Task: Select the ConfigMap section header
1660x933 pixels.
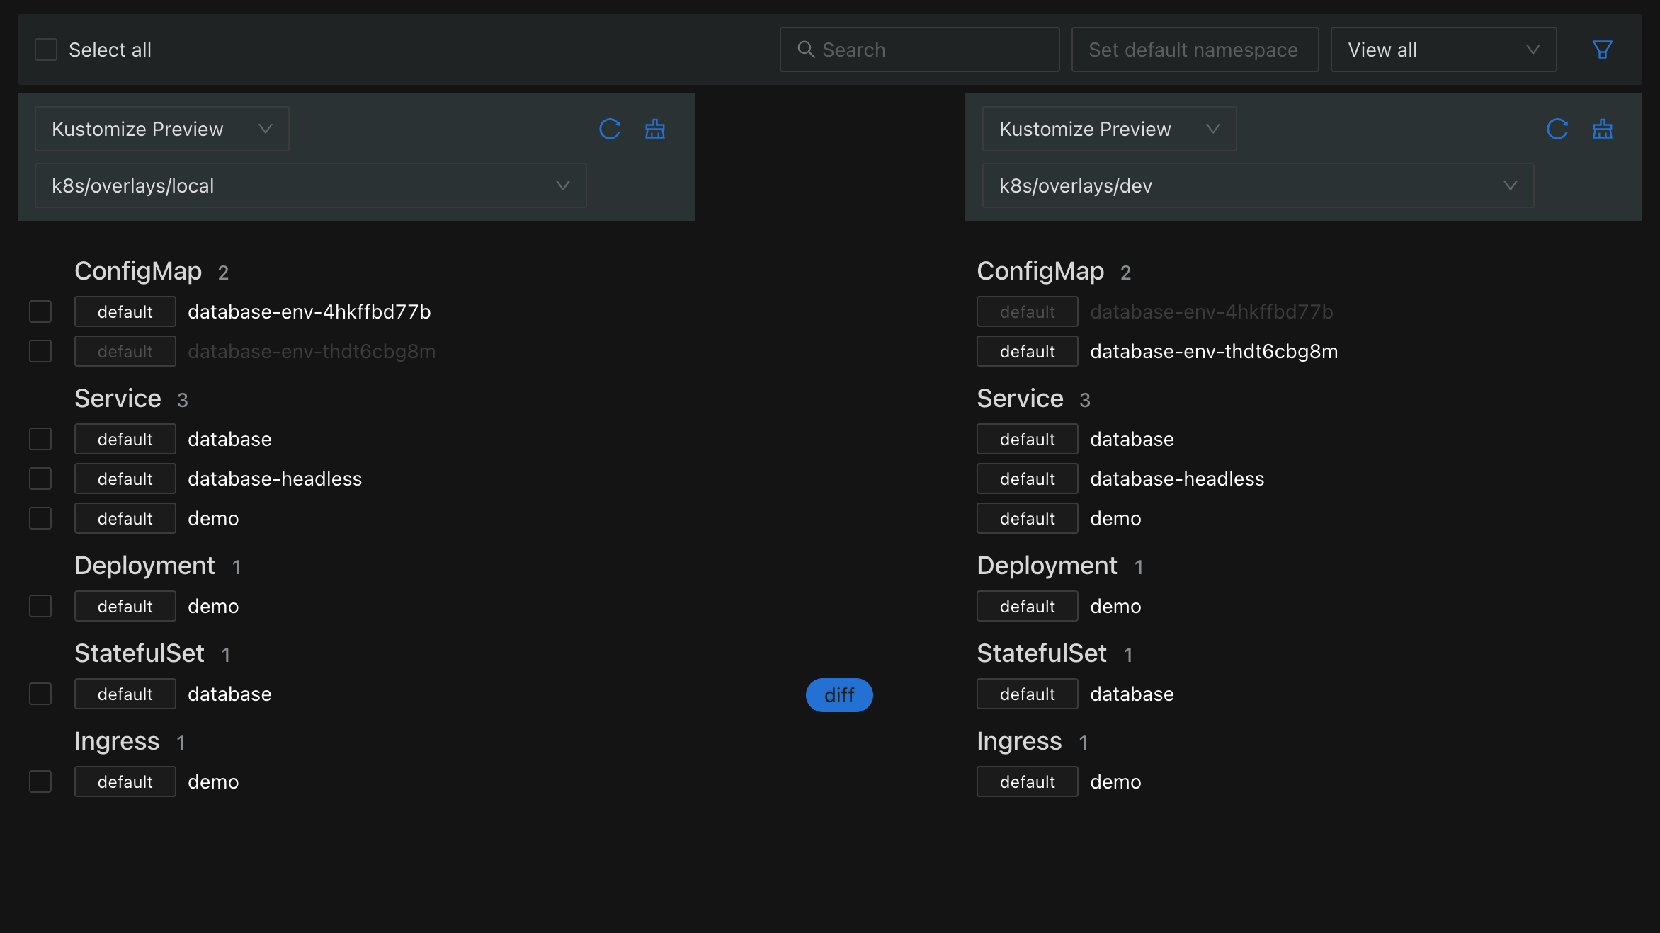Action: pos(139,271)
